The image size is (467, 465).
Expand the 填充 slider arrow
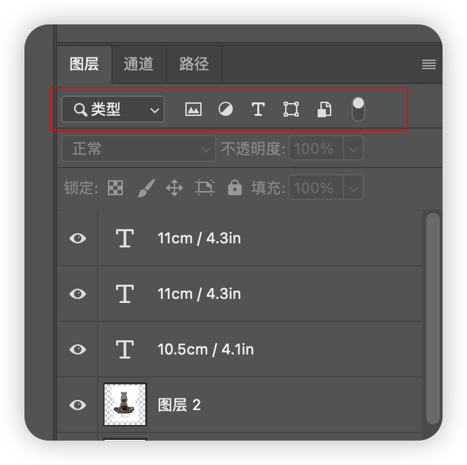[354, 188]
